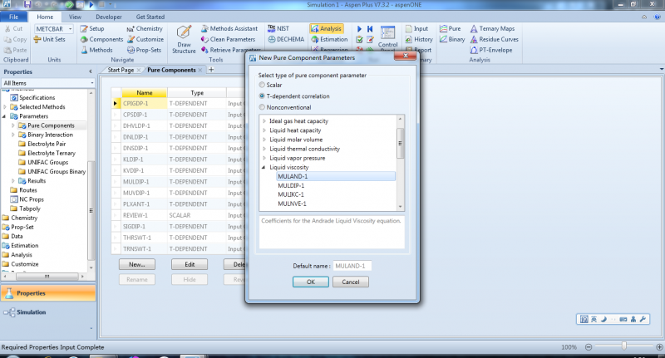Launch Pure component analysis
This screenshot has width=665, height=358.
point(450,28)
